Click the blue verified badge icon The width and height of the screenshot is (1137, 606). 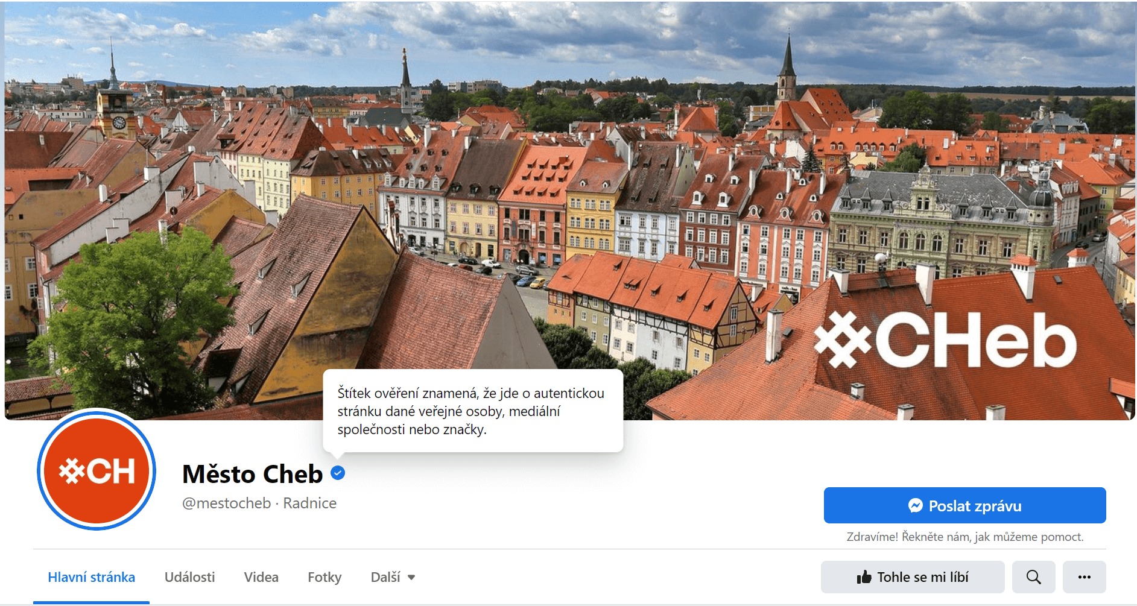click(x=338, y=473)
